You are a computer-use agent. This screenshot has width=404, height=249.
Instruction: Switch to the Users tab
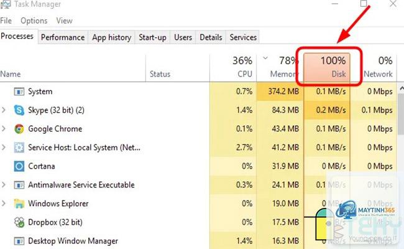[x=183, y=37]
